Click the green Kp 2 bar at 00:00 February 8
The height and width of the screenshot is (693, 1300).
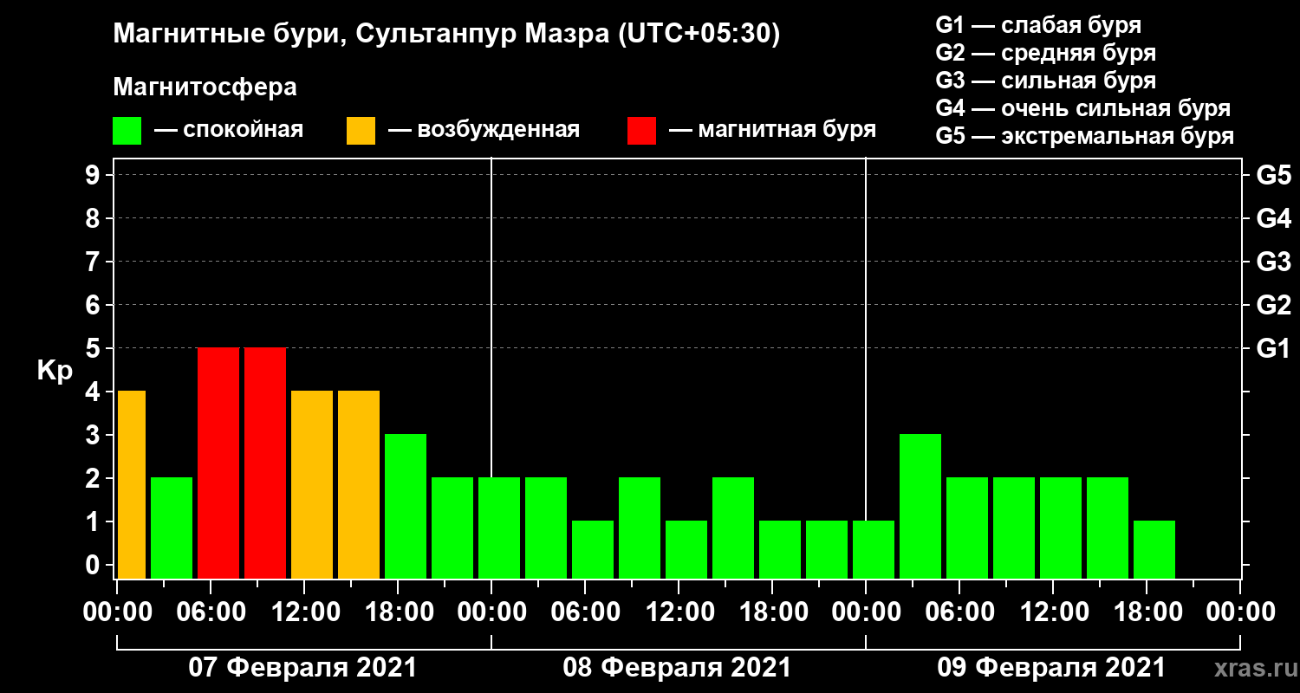(x=499, y=528)
